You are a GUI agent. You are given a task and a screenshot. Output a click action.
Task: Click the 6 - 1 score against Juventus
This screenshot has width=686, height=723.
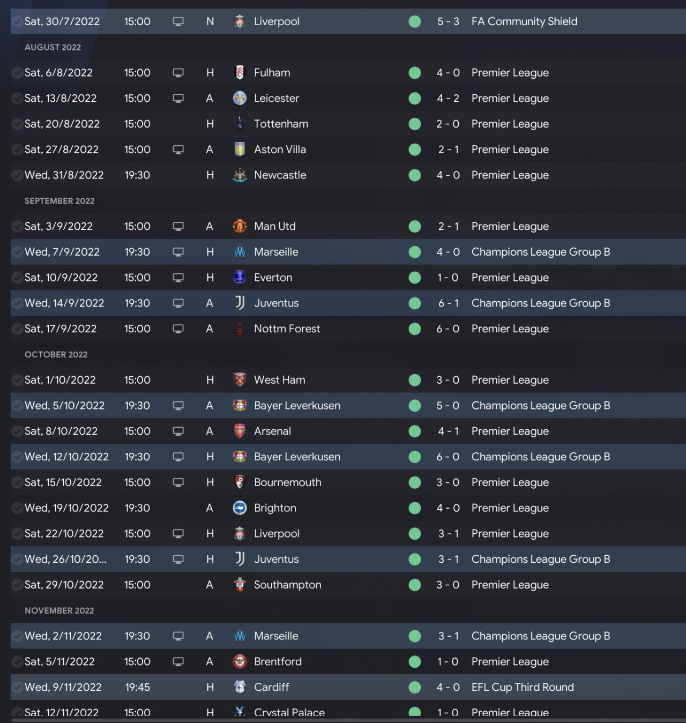[448, 303]
